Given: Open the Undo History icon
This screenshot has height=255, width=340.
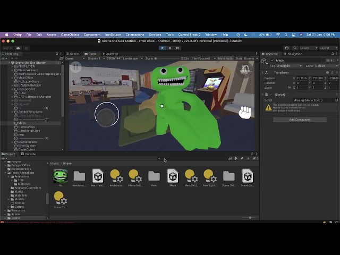Looking at the screenshot, I should tap(287, 48).
